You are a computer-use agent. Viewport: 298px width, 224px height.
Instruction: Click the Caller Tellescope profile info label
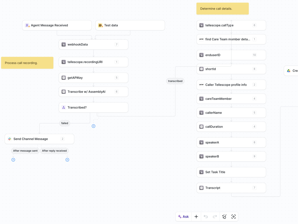(x=226, y=85)
